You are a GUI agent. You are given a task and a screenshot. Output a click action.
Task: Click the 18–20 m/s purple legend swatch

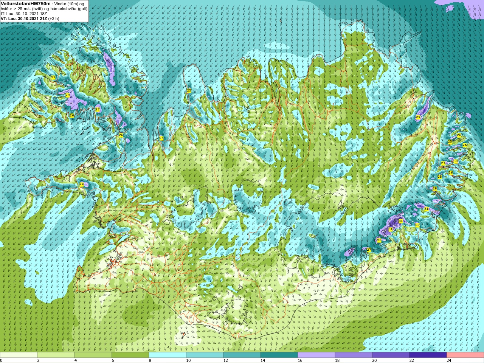[354, 355]
